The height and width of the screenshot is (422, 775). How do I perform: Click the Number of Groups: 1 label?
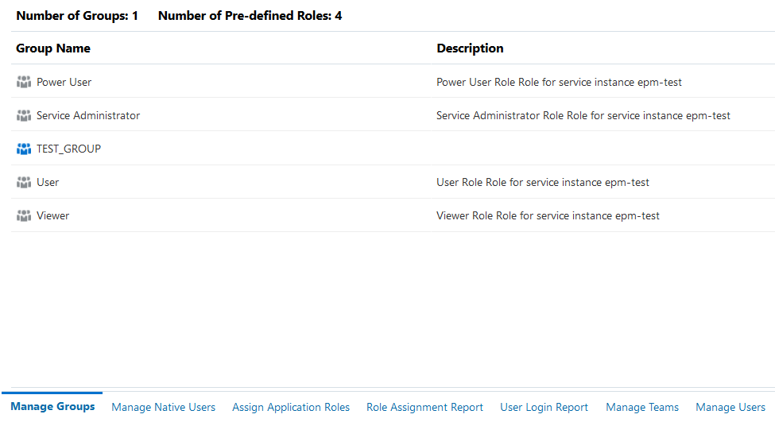tap(76, 16)
